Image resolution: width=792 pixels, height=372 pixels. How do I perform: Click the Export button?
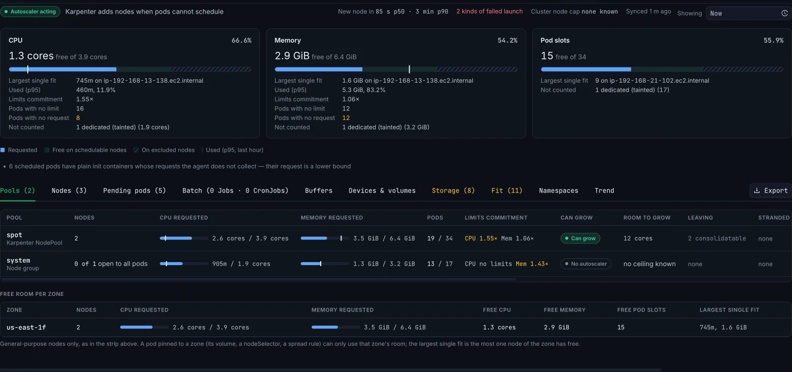click(x=771, y=191)
